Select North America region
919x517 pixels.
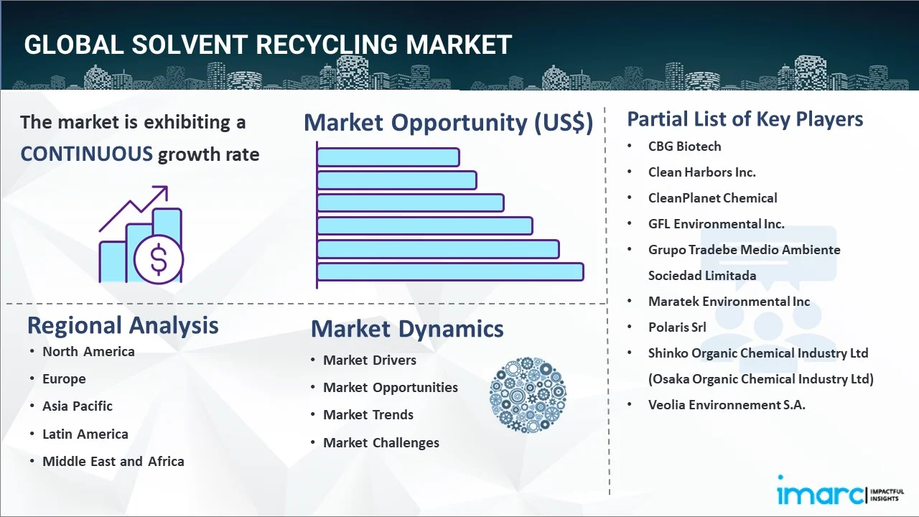point(88,351)
